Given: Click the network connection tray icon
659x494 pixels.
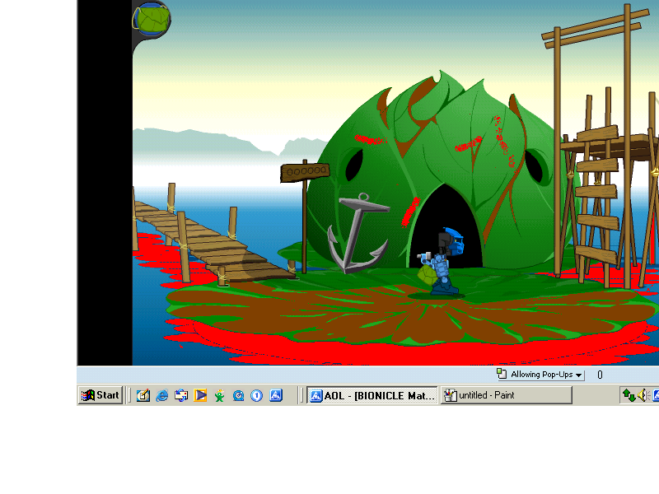Looking at the screenshot, I should [629, 395].
